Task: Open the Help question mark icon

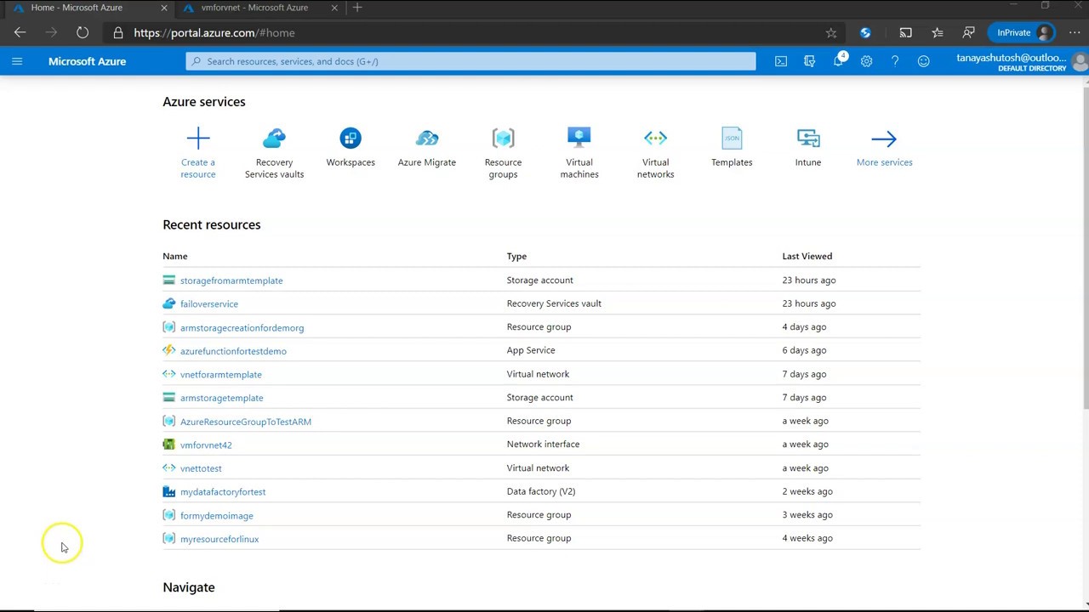Action: click(895, 61)
